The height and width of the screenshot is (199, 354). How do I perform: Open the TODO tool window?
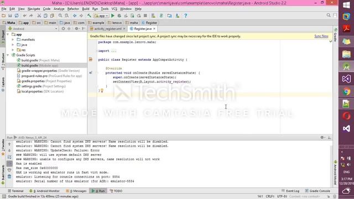[116, 191]
